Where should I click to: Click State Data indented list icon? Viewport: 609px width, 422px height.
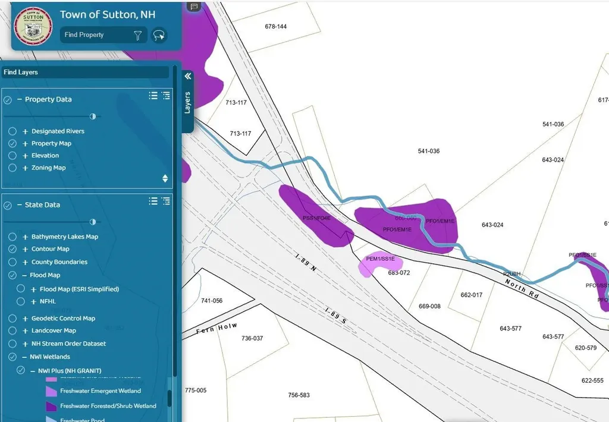point(166,201)
